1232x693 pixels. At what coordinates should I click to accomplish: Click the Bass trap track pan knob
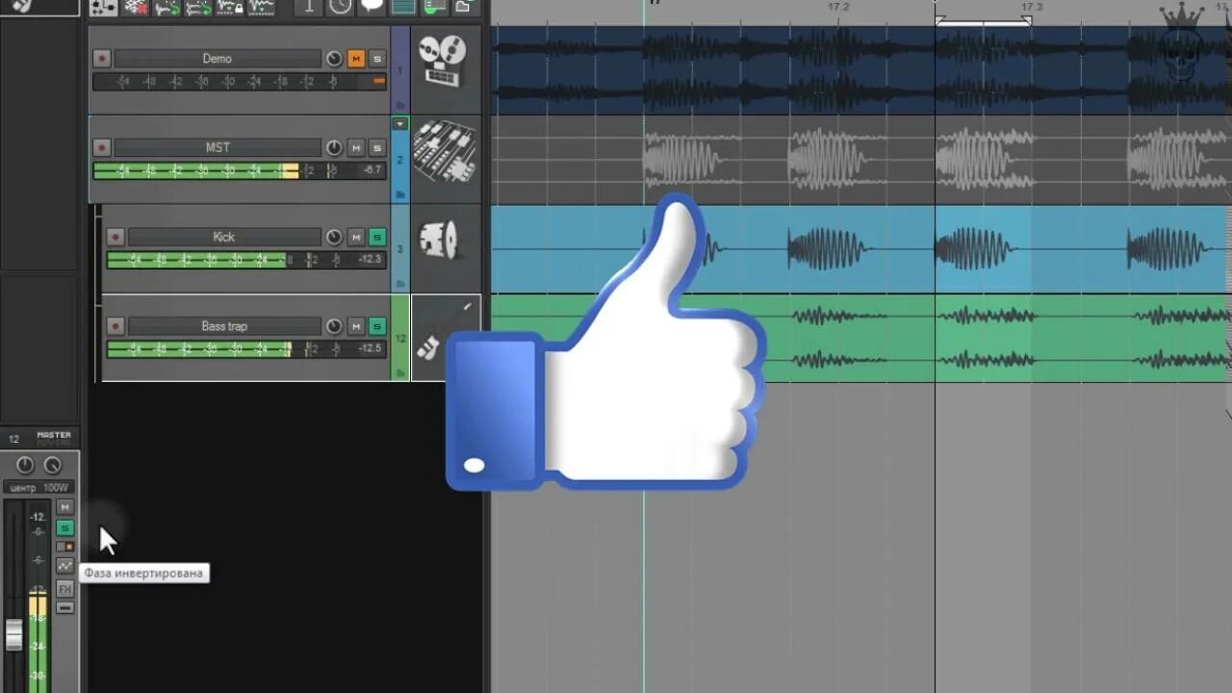tap(334, 326)
